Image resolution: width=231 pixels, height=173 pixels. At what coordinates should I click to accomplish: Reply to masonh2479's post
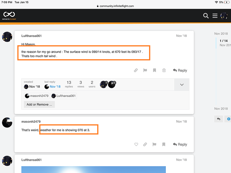[x=180, y=144]
